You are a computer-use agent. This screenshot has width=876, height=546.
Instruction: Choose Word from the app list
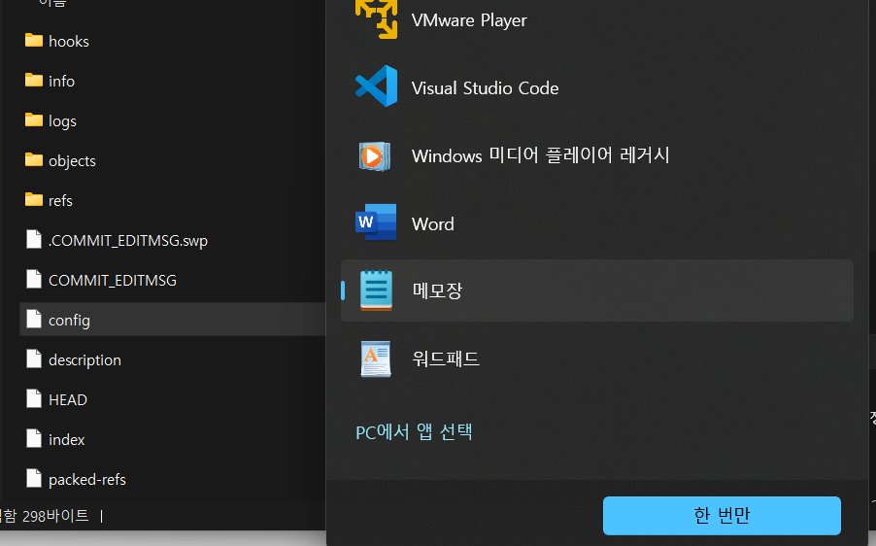(596, 223)
